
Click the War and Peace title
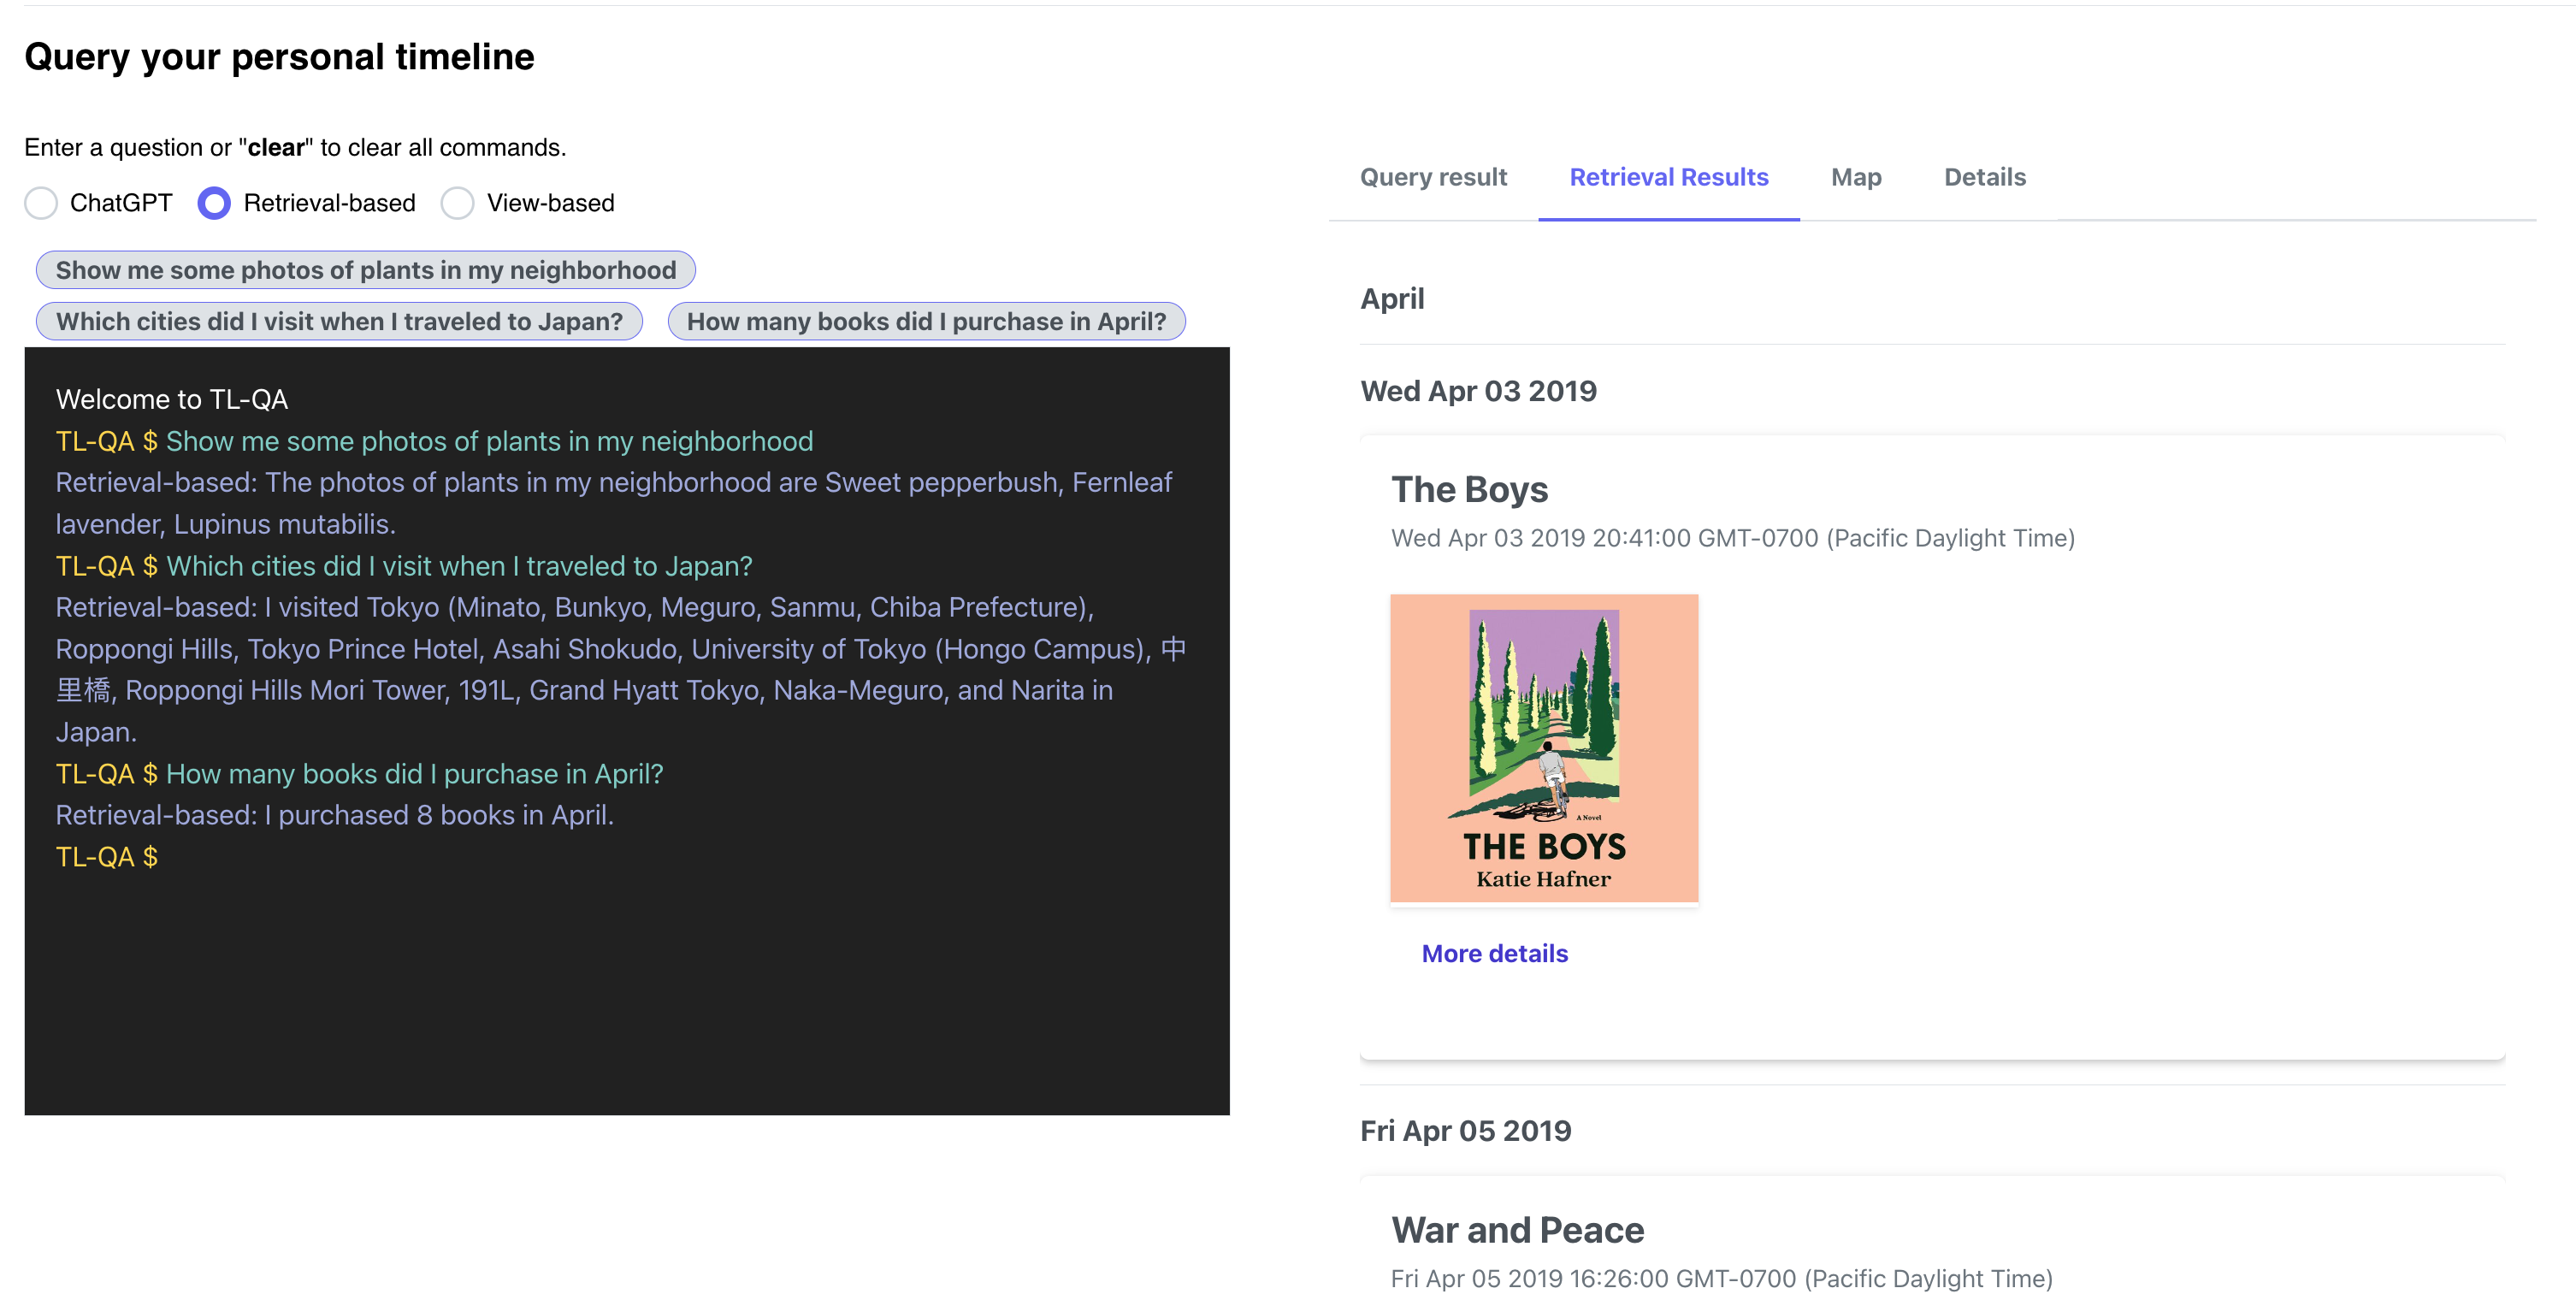click(1516, 1230)
